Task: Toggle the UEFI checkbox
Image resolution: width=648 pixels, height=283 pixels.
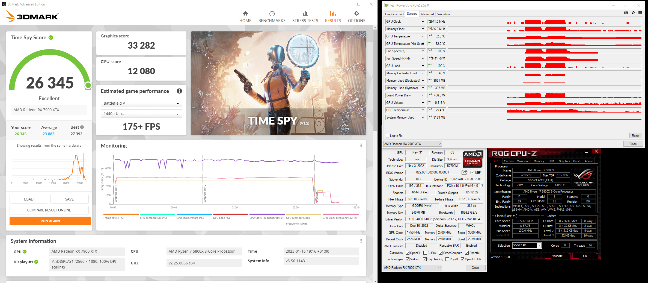Action: 472,172
